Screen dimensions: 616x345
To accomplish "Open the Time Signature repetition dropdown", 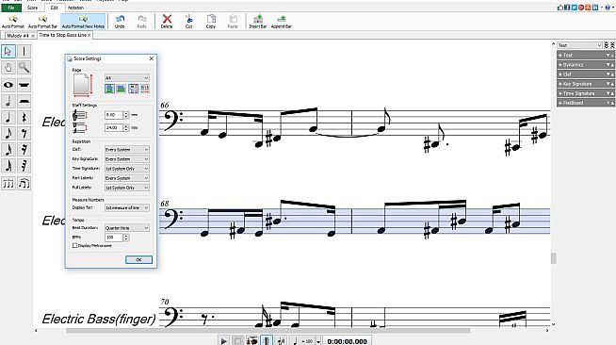I will (127, 169).
